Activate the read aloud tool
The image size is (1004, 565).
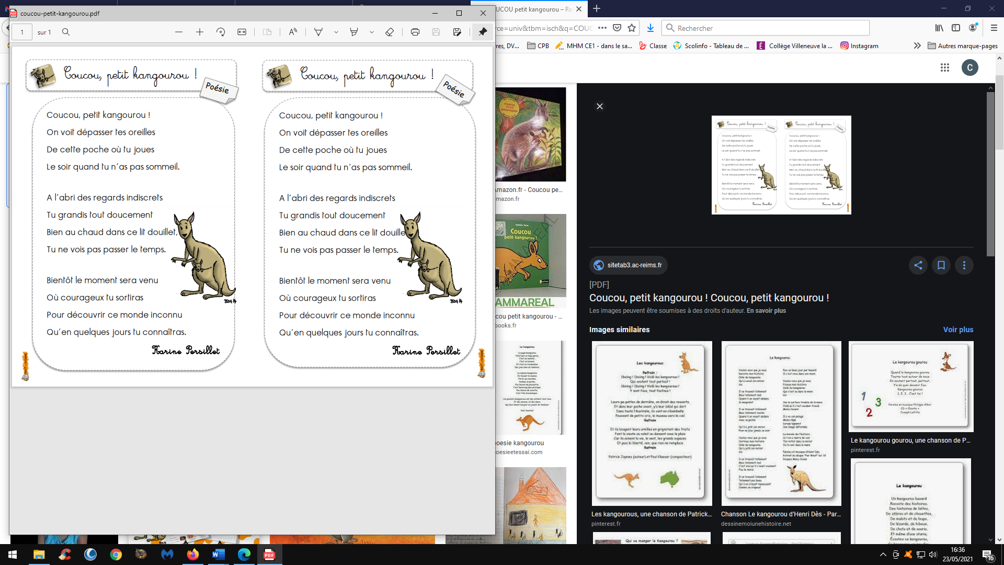click(293, 32)
